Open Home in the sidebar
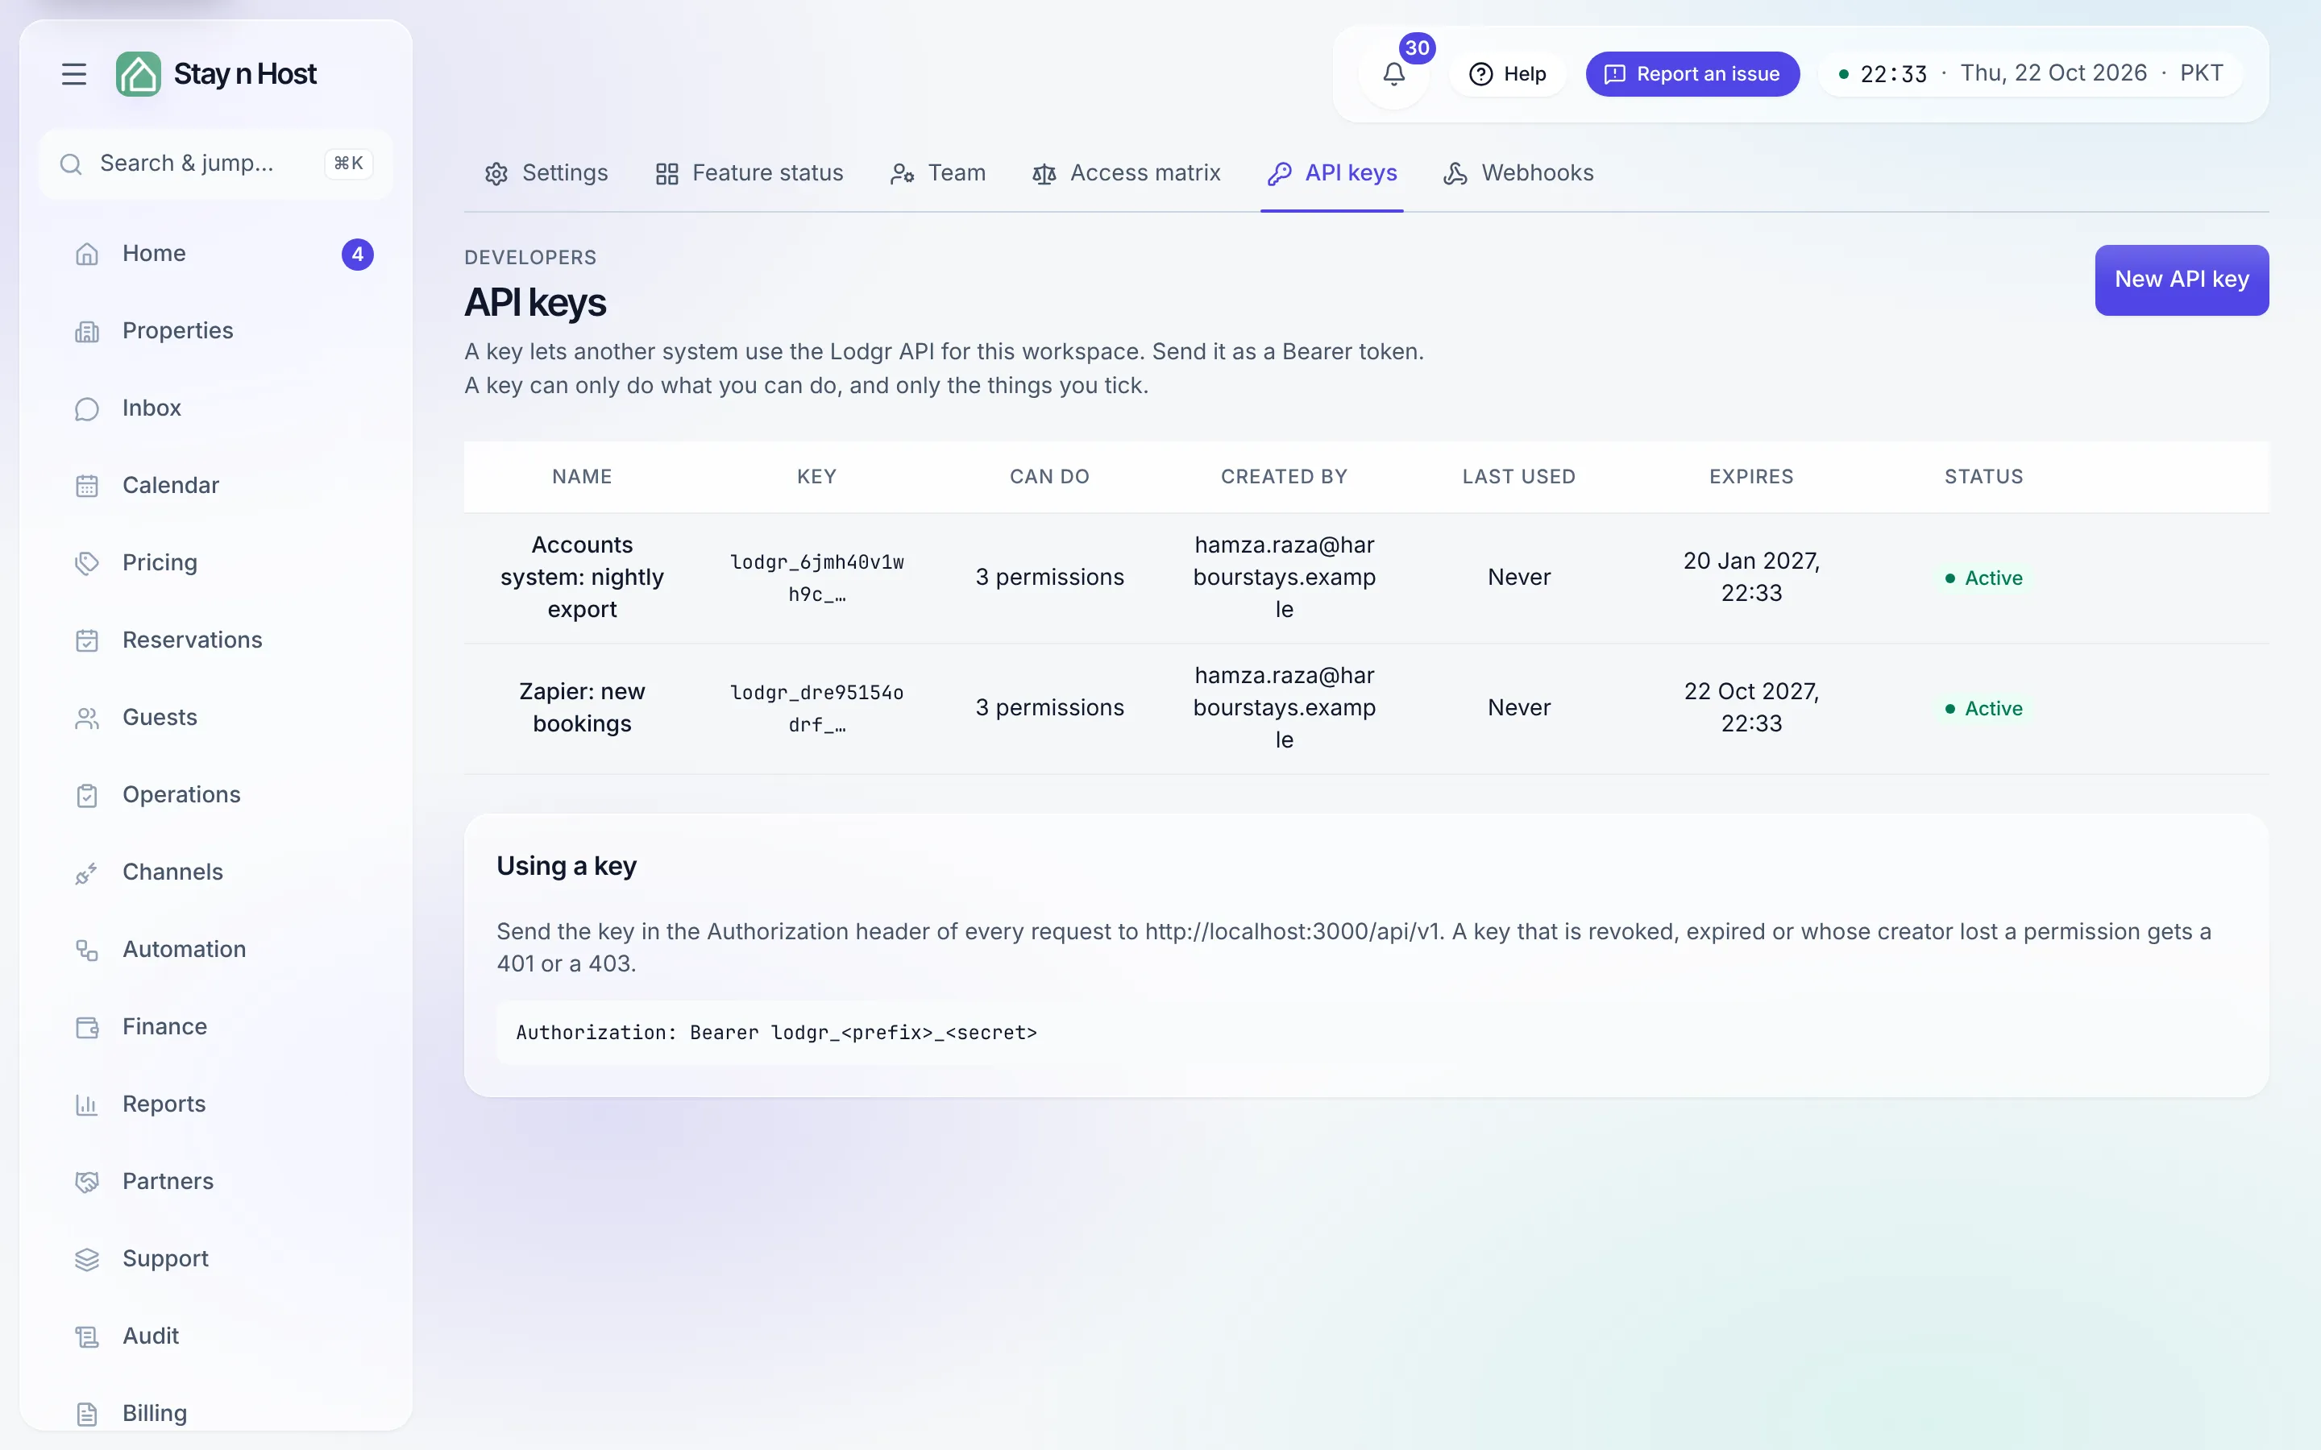The width and height of the screenshot is (2321, 1450). [216, 254]
